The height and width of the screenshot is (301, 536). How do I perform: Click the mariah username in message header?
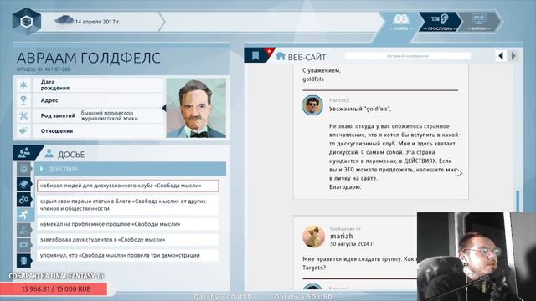tap(341, 236)
